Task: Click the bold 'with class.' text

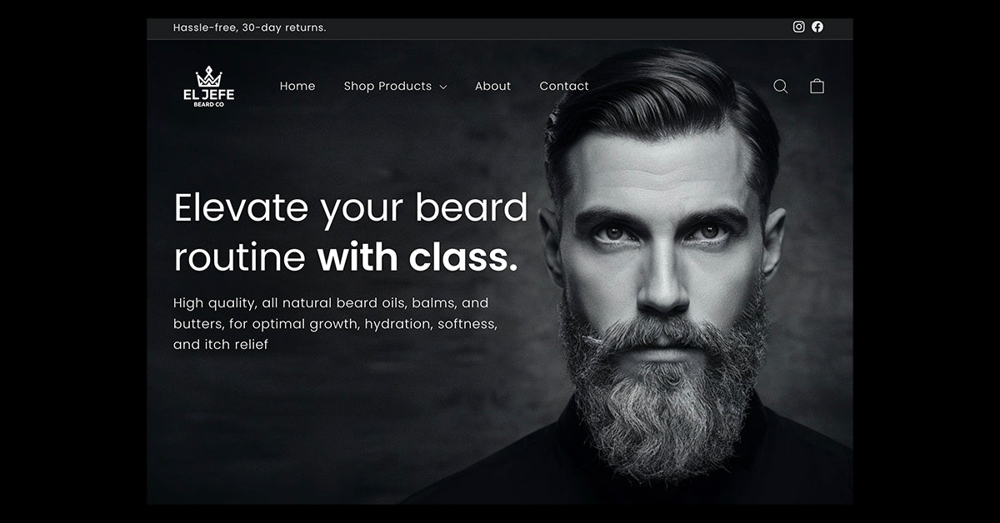Action: [x=417, y=257]
